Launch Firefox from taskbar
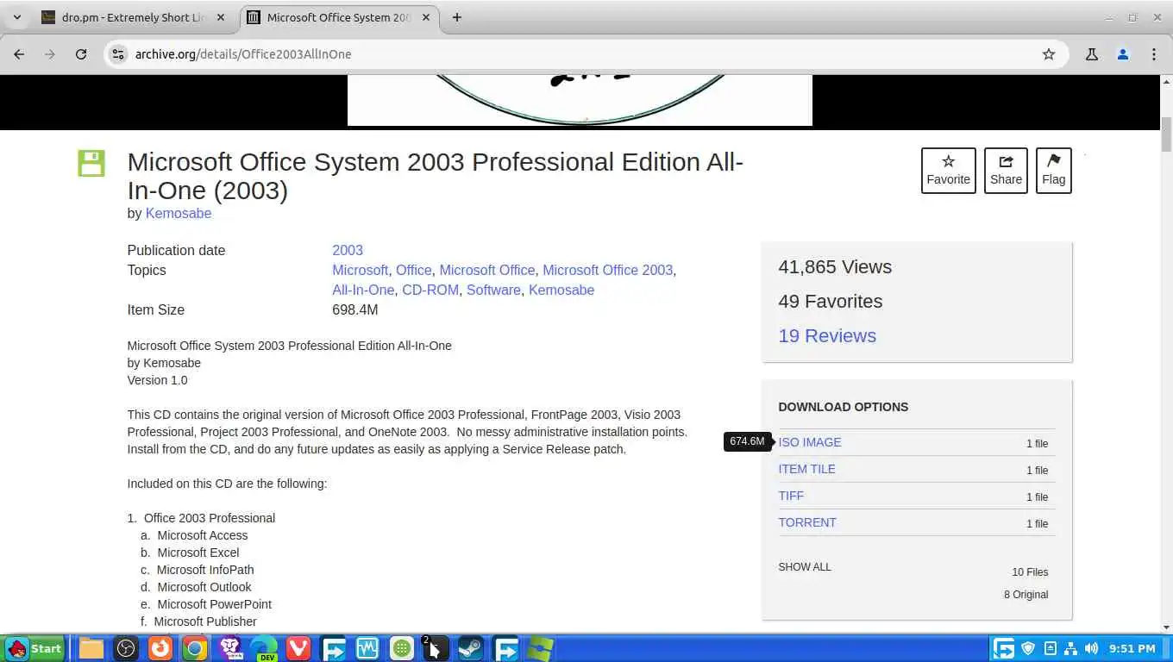Screen dimensions: 1173x662 pyautogui.click(x=160, y=648)
